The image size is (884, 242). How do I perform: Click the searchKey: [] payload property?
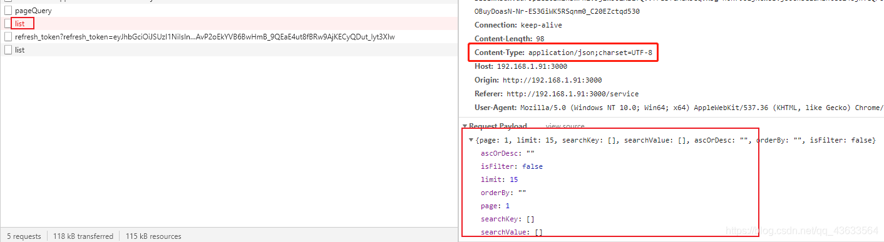pos(507,219)
